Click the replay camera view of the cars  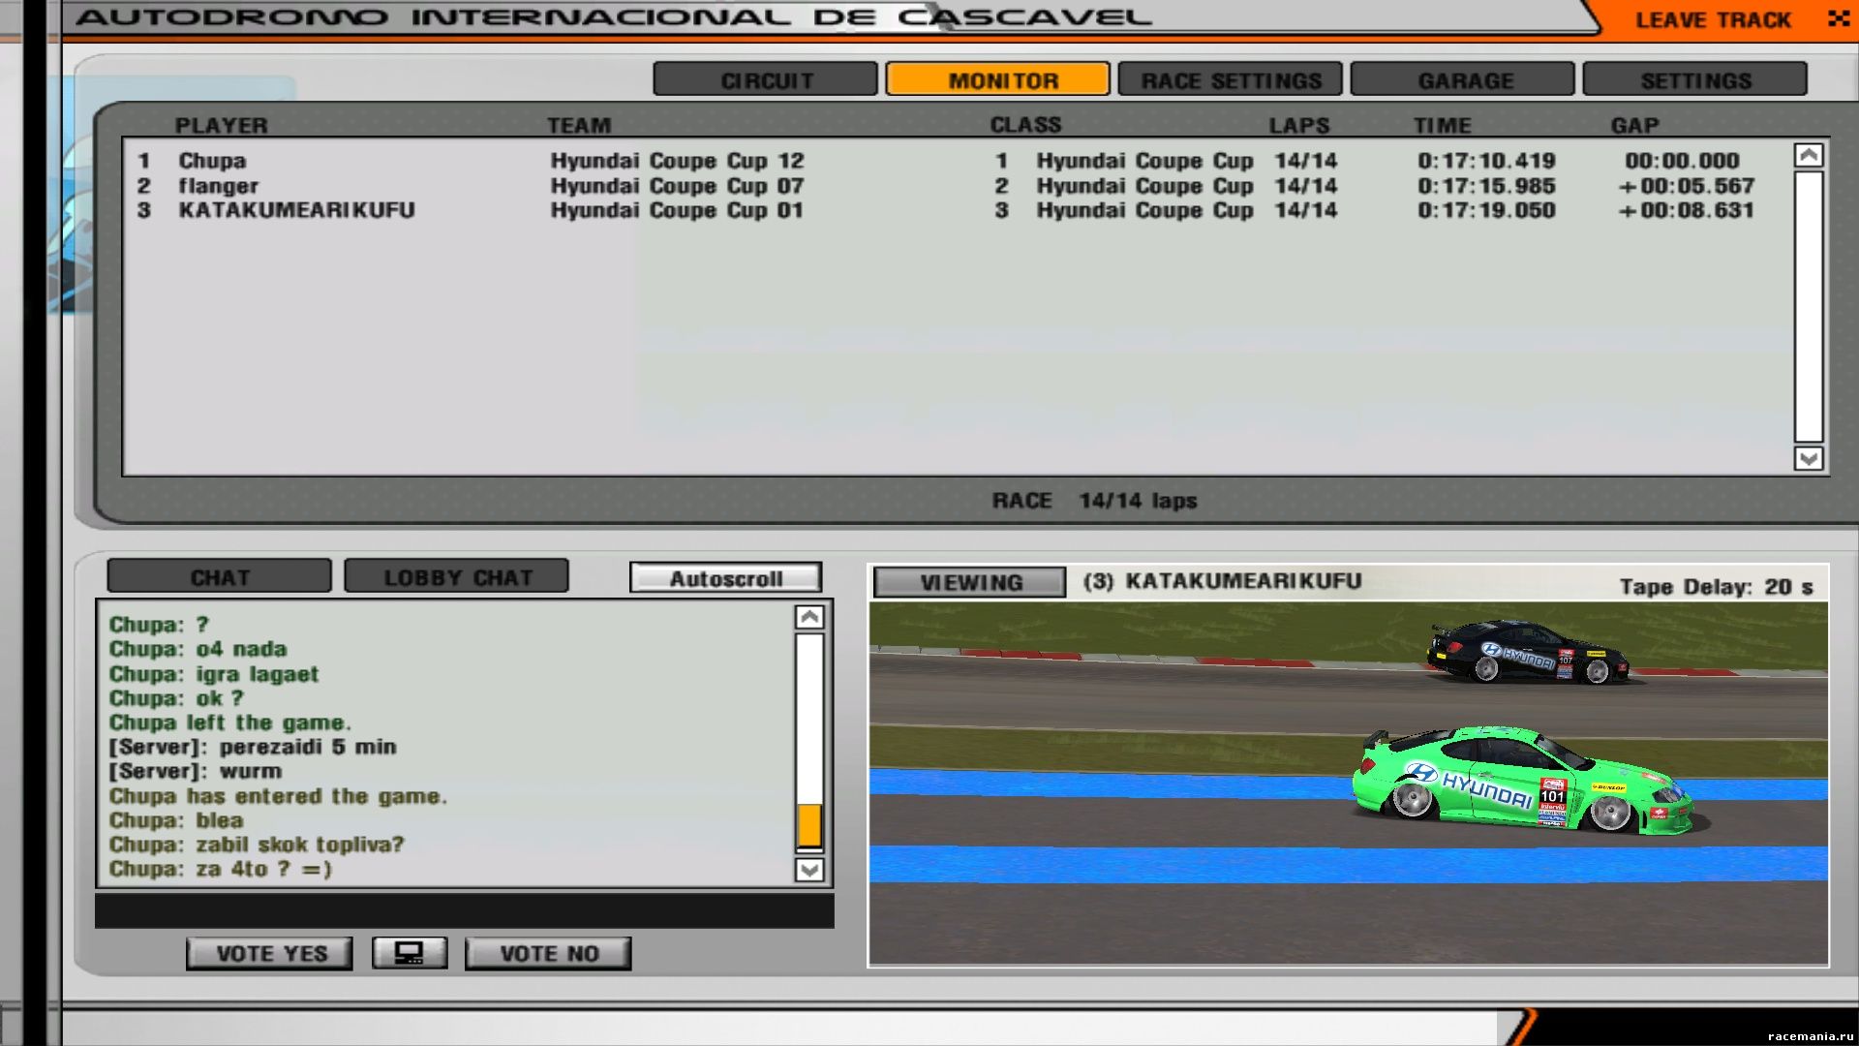(1348, 783)
